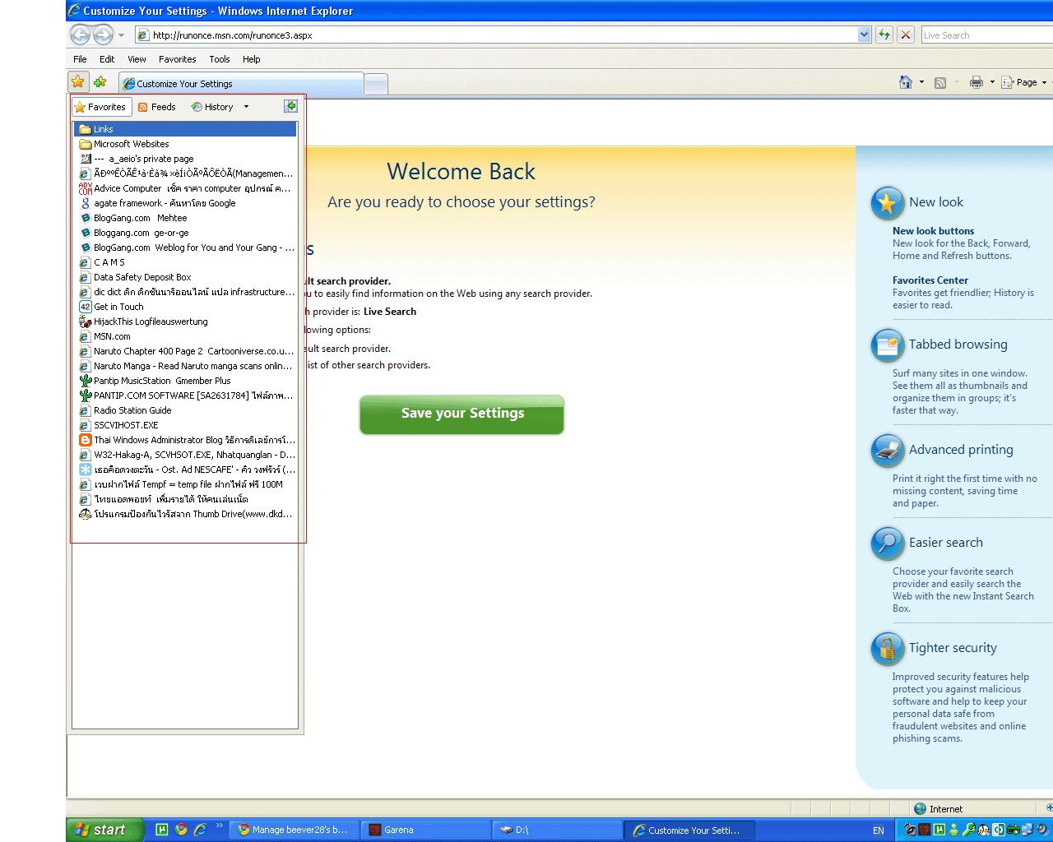Switch to the Garena taskbar window
This screenshot has width=1053, height=842.
pos(426,830)
